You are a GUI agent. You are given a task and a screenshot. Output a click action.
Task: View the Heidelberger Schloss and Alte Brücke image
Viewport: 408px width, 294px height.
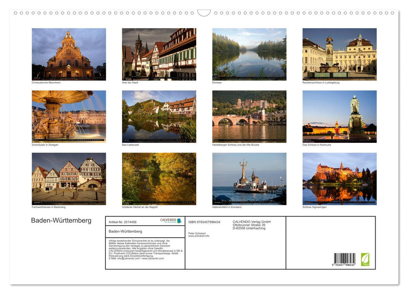249,116
